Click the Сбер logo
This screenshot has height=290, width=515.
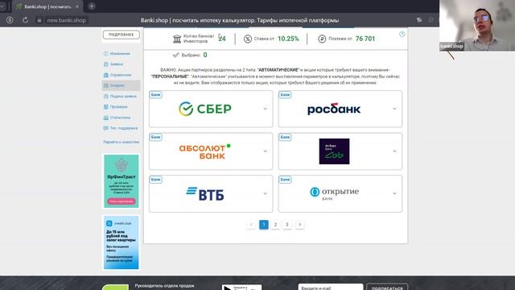click(x=205, y=109)
